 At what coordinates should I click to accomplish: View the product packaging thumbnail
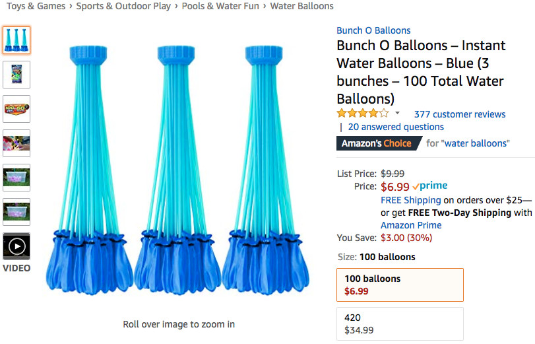point(16,74)
